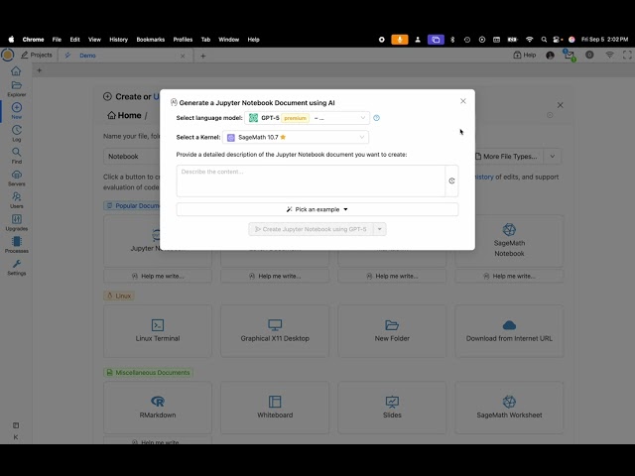Click the Miscellaneous Documents section tag

coord(148,373)
